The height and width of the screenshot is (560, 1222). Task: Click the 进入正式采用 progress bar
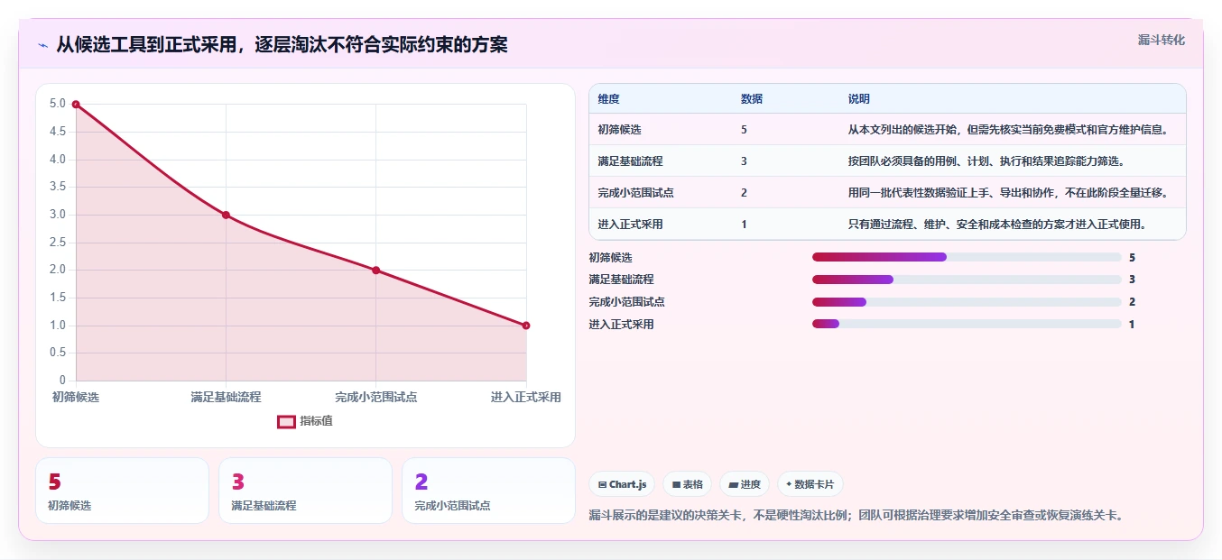point(967,324)
